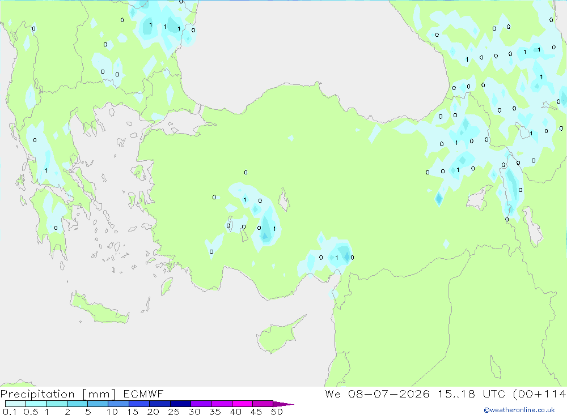Image resolution: width=567 pixels, height=415 pixels.
Task: Choose the 20–25 mm dark blue swatch
Action: pos(159,404)
